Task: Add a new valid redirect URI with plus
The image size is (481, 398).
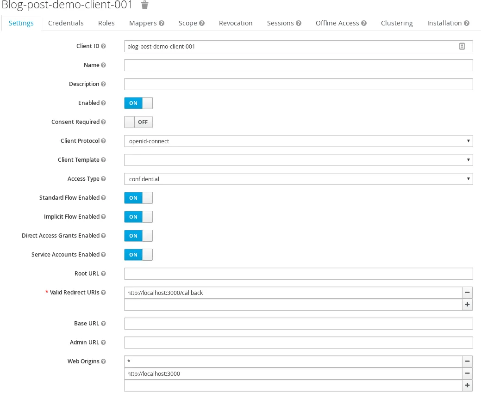Action: (x=467, y=305)
